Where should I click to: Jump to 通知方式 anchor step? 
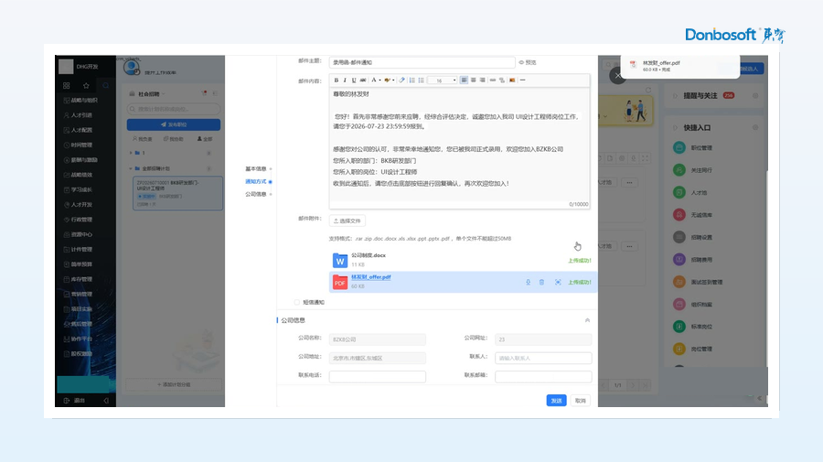pyautogui.click(x=256, y=182)
